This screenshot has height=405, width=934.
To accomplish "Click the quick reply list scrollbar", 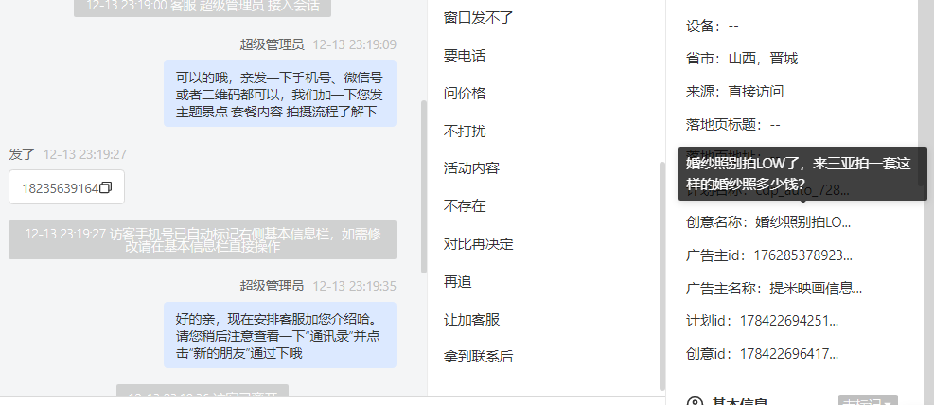I will pyautogui.click(x=661, y=275).
